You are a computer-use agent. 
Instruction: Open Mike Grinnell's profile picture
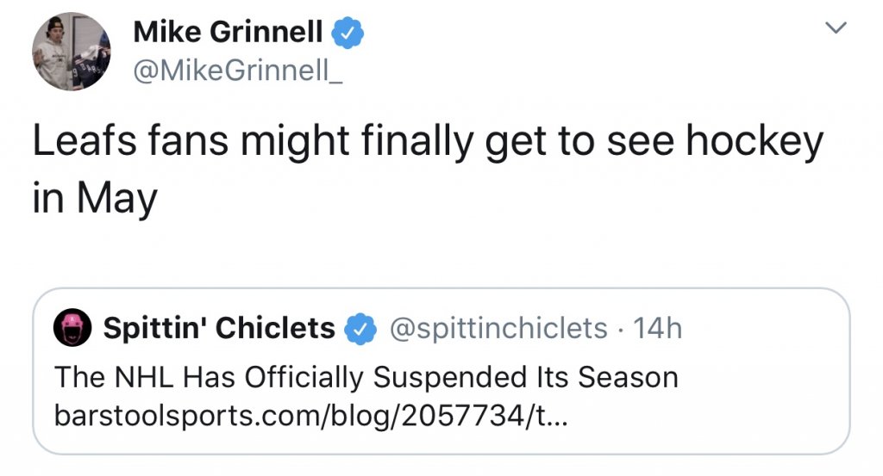coord(72,53)
